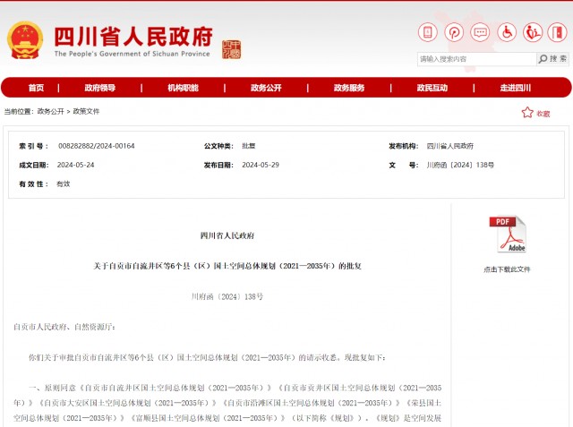Viewport: 573px width, 427px height.
Task: Click the 有效 validity value
Action: tap(64, 184)
